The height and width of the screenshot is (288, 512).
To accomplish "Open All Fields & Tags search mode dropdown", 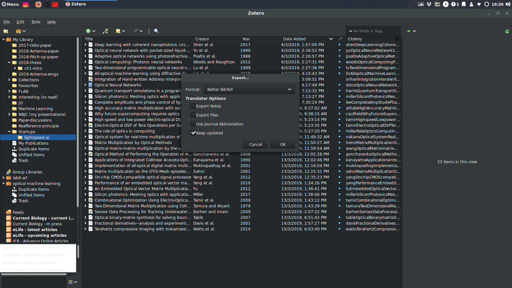I will (x=351, y=31).
